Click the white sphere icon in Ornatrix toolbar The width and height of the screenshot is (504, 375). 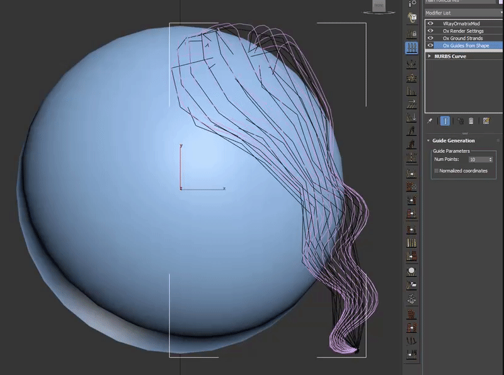click(411, 271)
